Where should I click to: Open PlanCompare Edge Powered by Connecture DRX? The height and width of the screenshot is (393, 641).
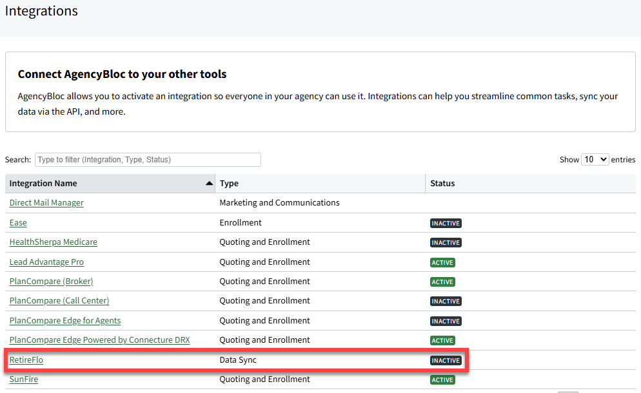99,340
